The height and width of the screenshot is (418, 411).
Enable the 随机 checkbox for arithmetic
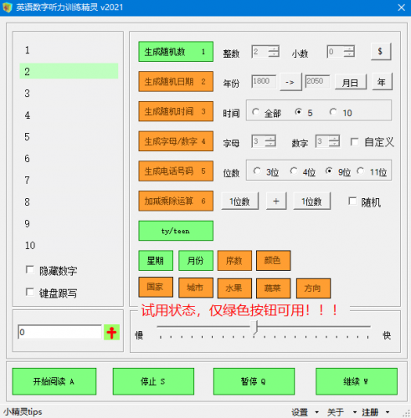pos(352,201)
